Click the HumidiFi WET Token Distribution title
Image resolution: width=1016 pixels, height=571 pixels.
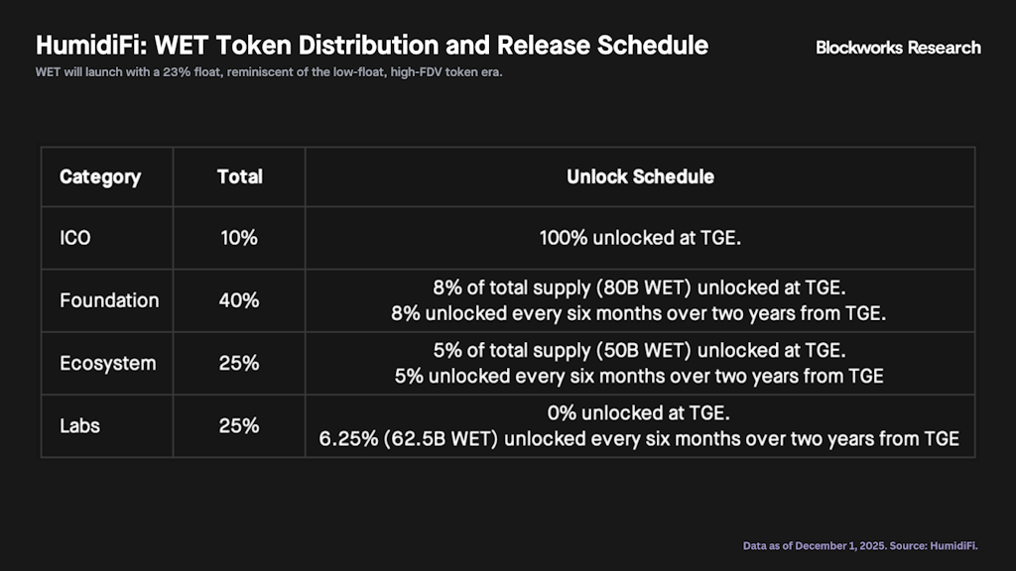click(x=372, y=46)
